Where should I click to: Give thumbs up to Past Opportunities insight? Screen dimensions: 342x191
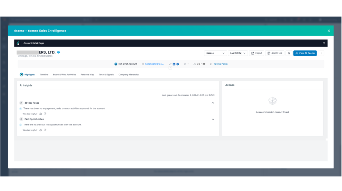point(40,130)
